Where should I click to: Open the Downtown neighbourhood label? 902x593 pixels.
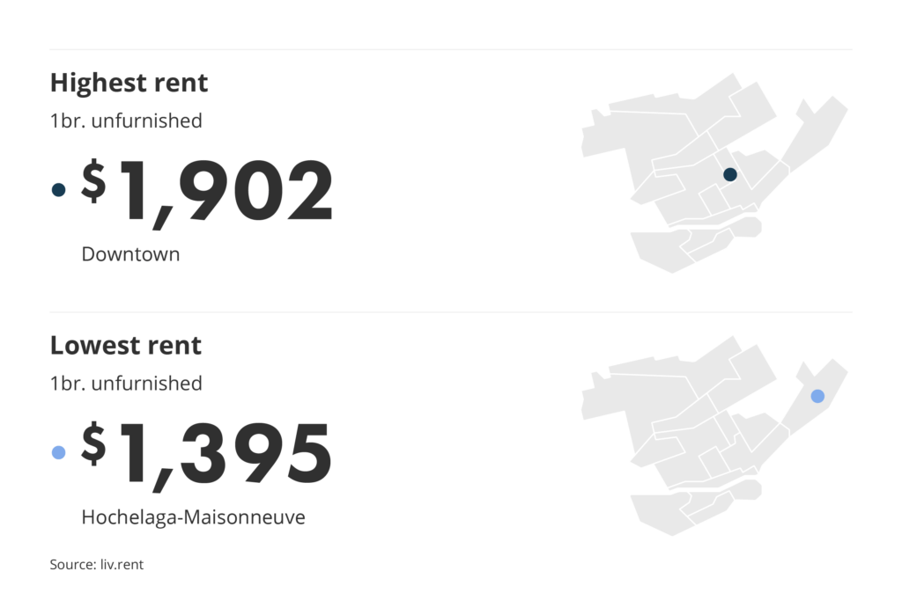130,254
